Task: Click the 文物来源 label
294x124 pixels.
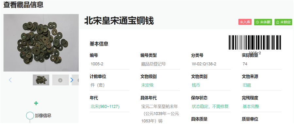Action: 250,77
